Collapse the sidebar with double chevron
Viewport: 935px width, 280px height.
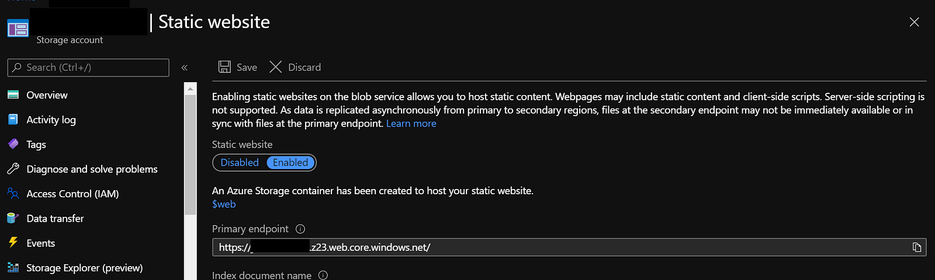[x=185, y=68]
